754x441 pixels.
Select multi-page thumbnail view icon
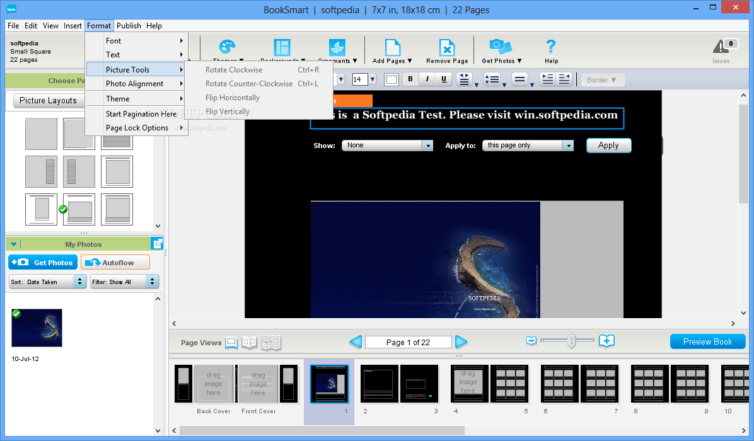tap(270, 343)
